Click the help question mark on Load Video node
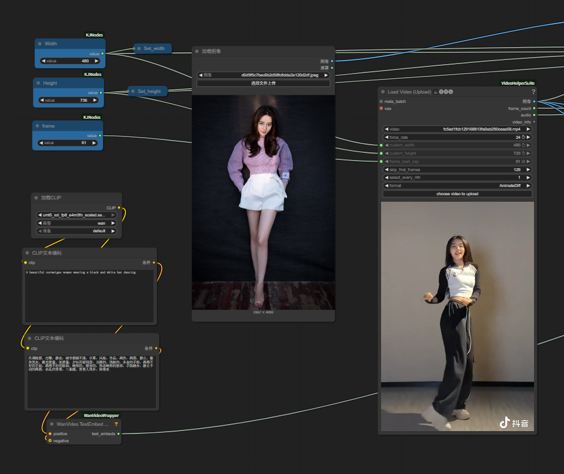564x474 pixels. 533,92
